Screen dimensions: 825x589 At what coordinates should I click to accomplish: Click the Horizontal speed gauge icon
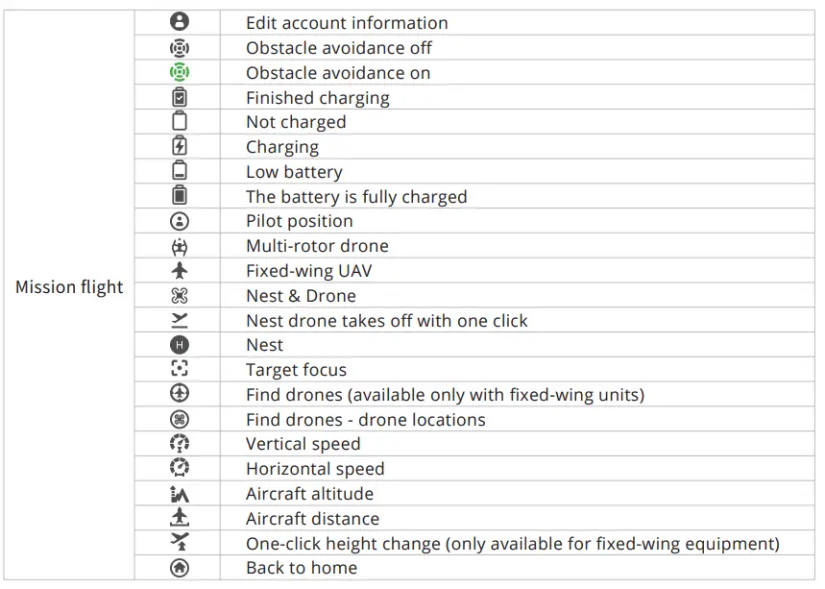(179, 469)
